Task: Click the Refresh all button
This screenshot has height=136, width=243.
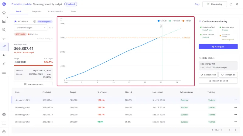Action: [228, 75]
